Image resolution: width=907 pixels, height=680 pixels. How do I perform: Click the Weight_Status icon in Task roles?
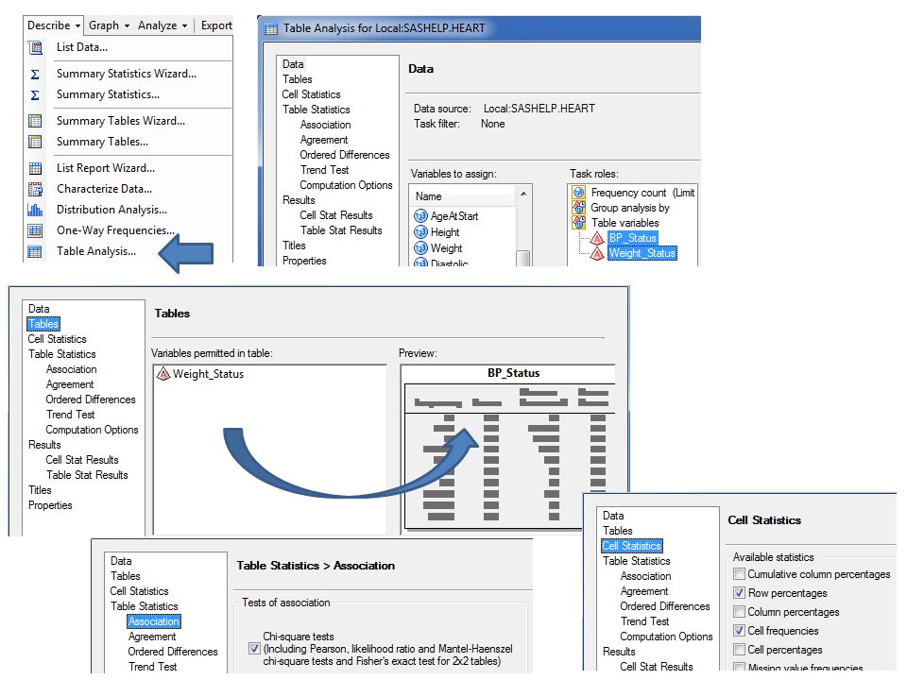597,253
